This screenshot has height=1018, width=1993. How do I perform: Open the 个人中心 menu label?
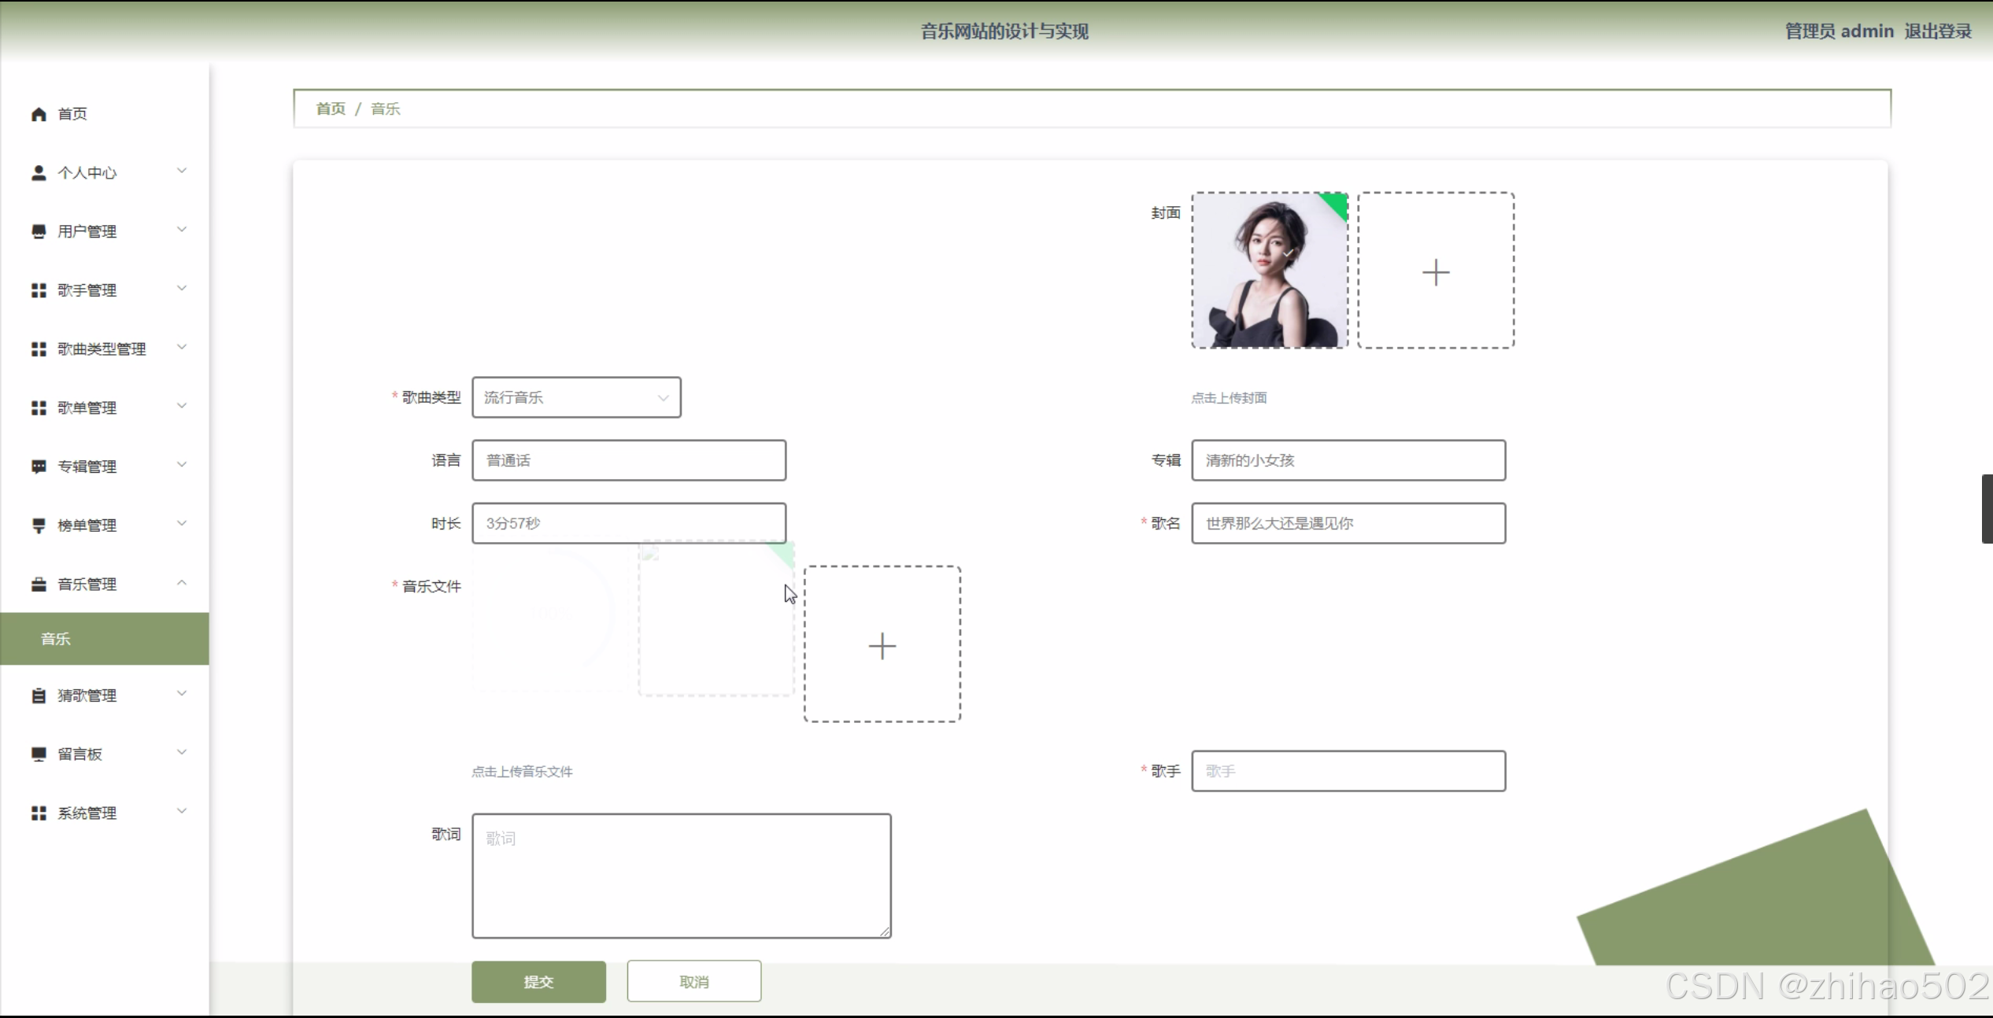[x=87, y=173]
